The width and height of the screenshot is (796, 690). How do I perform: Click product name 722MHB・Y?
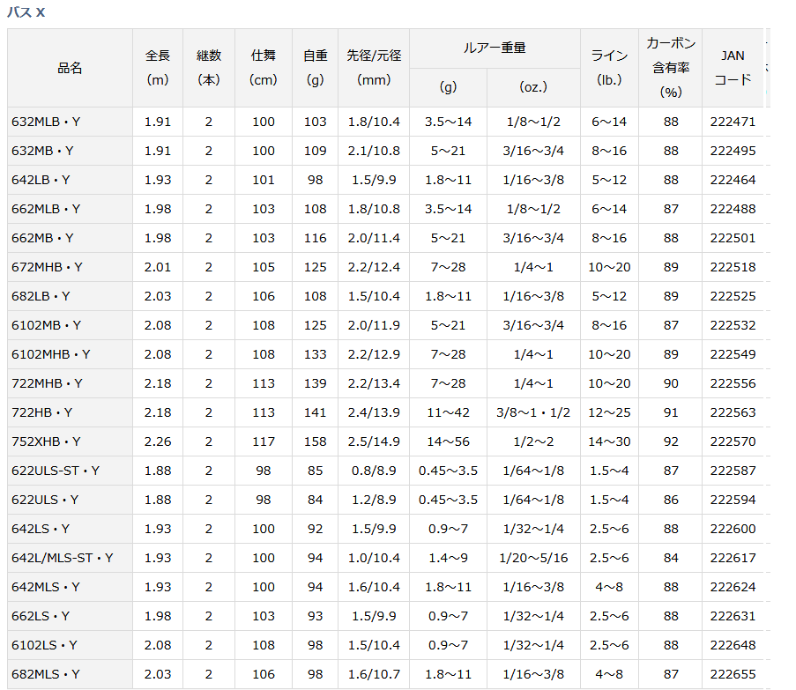pyautogui.click(x=48, y=383)
